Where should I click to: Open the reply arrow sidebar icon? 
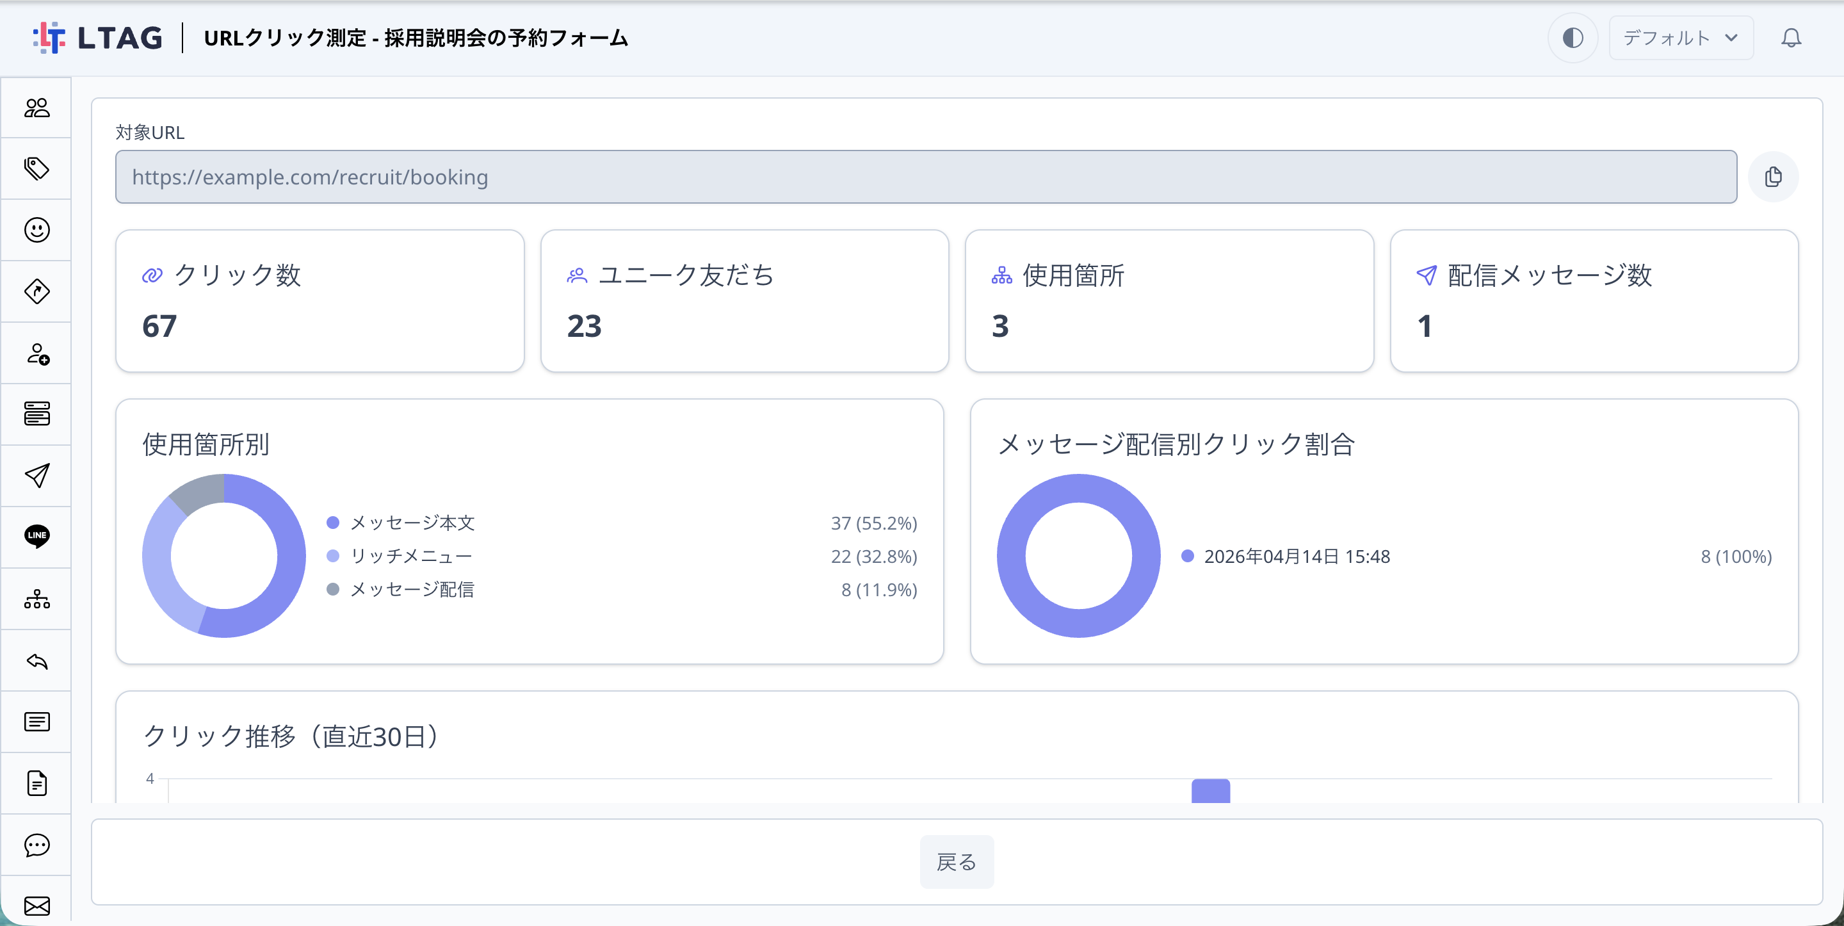[36, 660]
